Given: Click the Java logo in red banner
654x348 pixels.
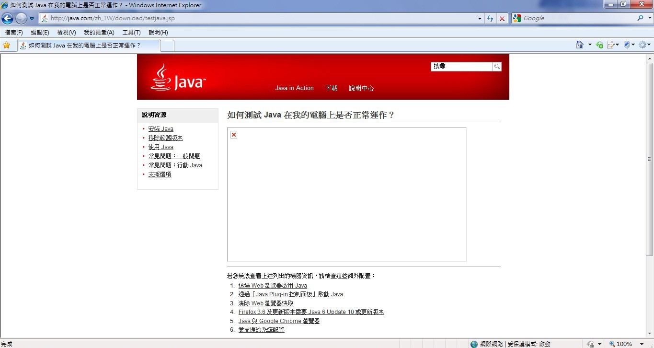Looking at the screenshot, I should click(178, 78).
